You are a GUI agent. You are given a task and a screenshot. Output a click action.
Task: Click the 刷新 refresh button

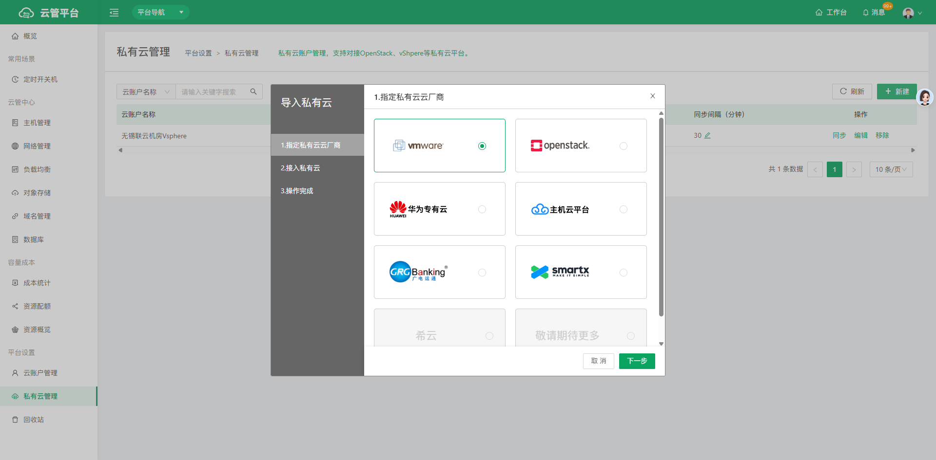tap(852, 92)
